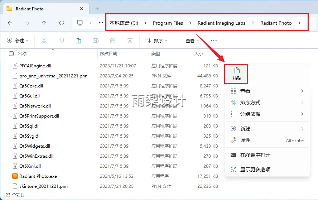Show hidden breadcrumb path ellipsis
Image resolution: width=318 pixels, height=200 pixels.
[101, 23]
